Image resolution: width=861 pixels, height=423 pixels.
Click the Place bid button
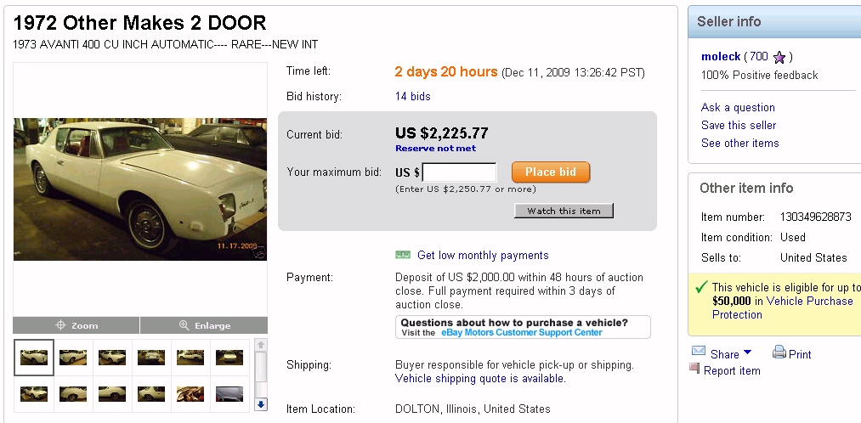(551, 172)
